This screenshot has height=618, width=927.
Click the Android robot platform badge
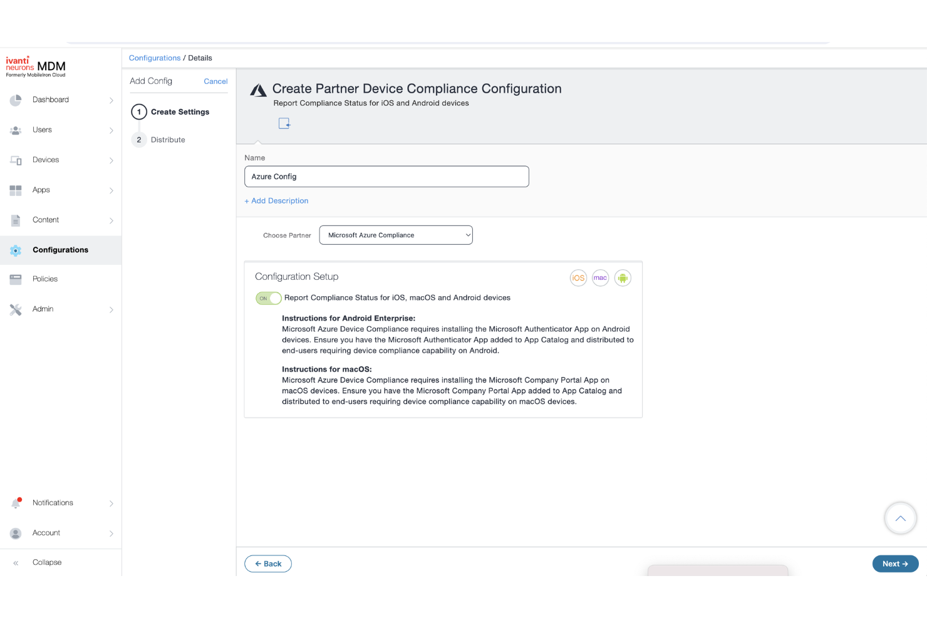(623, 278)
